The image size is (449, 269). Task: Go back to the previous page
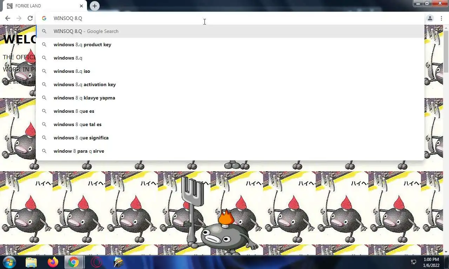click(x=8, y=18)
